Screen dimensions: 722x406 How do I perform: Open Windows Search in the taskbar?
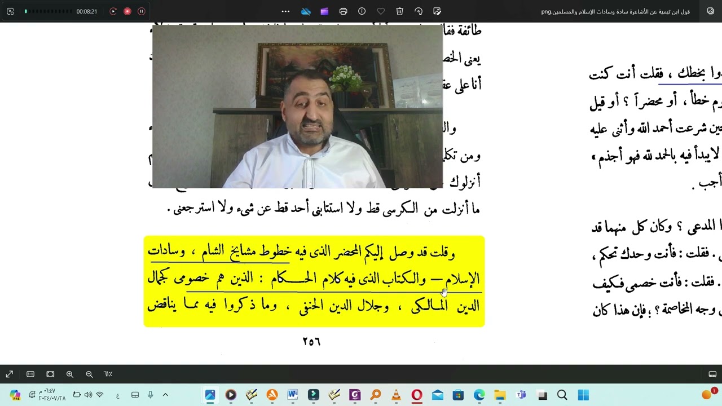pos(562,395)
